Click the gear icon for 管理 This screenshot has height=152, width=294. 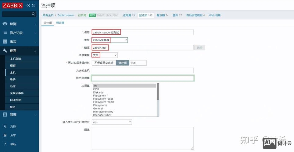[5, 115]
